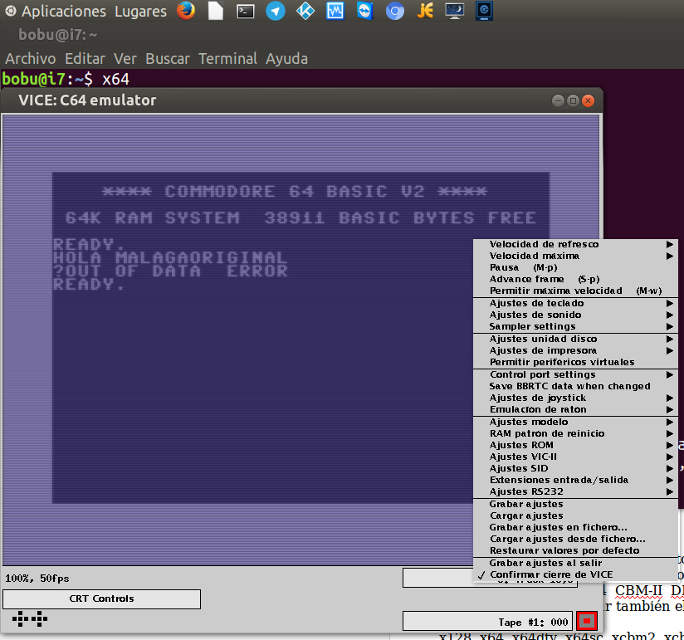Screen dimensions: 684x640
Task: Open the Lugares panel menu
Action: coord(140,12)
